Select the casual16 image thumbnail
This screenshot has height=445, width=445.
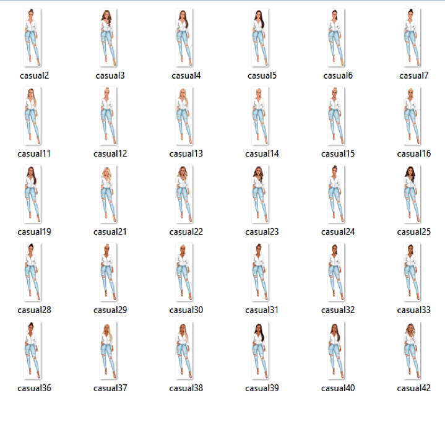tap(412, 116)
